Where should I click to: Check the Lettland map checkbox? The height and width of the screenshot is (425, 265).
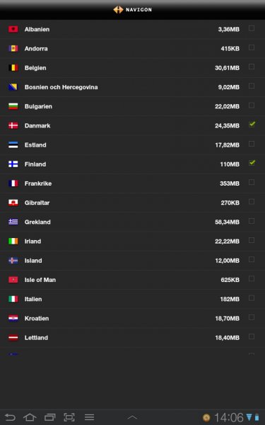252,336
